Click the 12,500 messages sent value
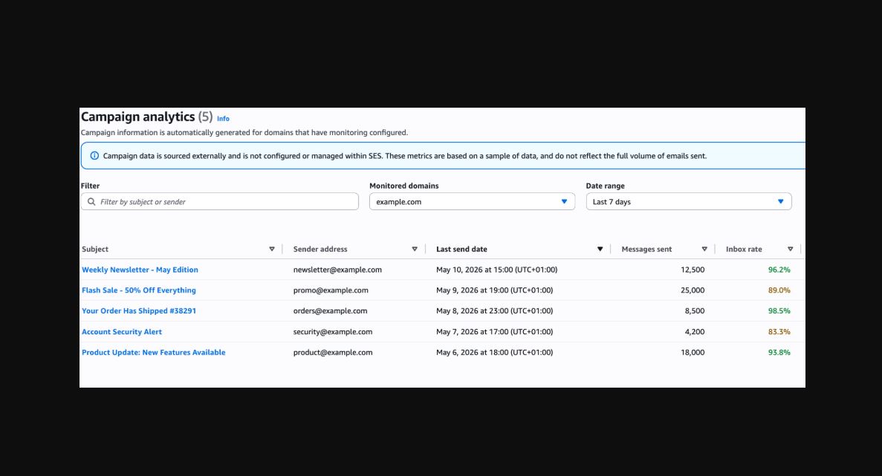The image size is (882, 476). click(x=693, y=270)
